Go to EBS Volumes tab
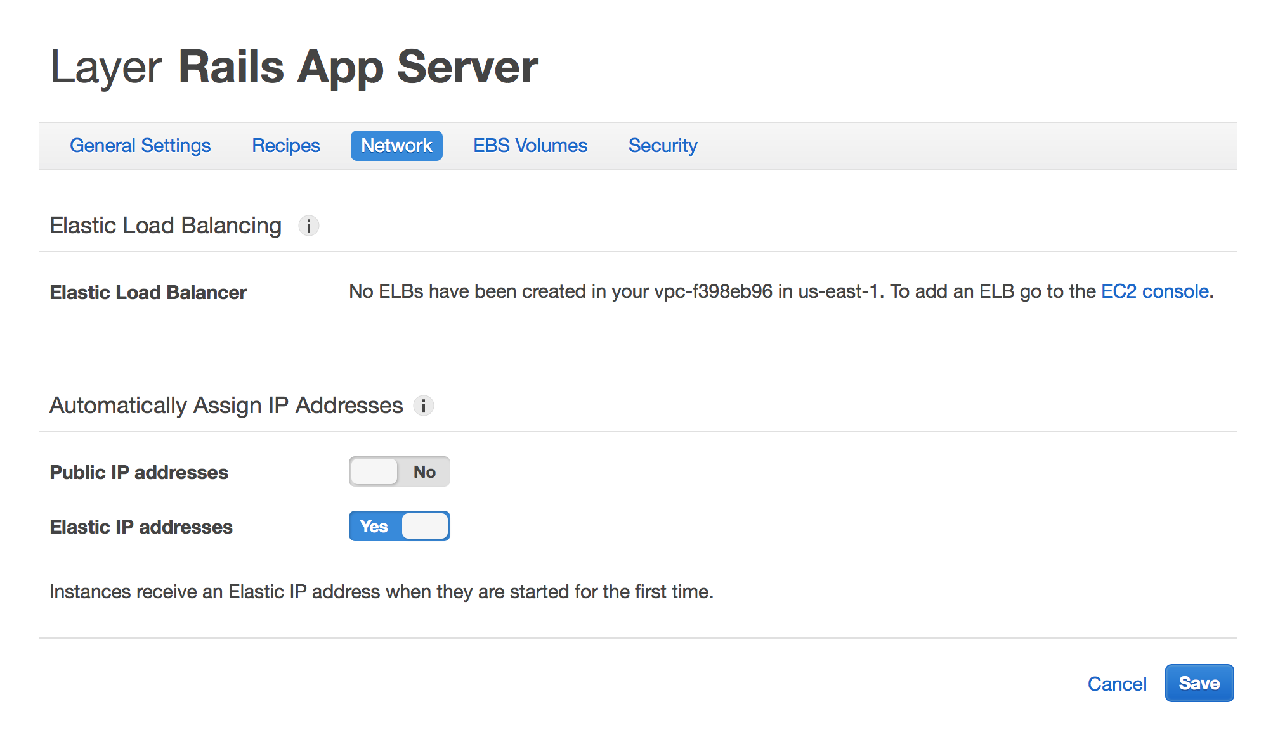Image resolution: width=1266 pixels, height=735 pixels. point(530,146)
